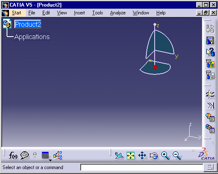This screenshot has height=174, width=218.
Task: Open the Help menu
Action: click(161, 13)
